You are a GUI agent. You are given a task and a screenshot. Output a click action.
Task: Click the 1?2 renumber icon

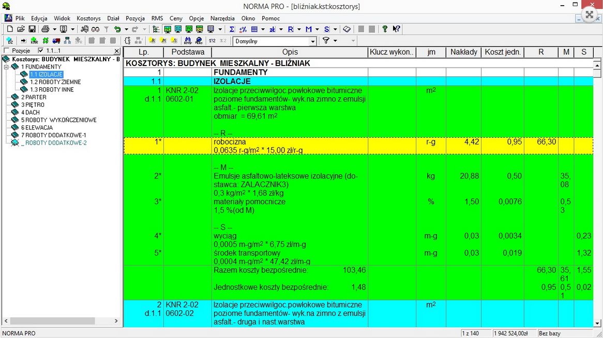pyautogui.click(x=212, y=41)
